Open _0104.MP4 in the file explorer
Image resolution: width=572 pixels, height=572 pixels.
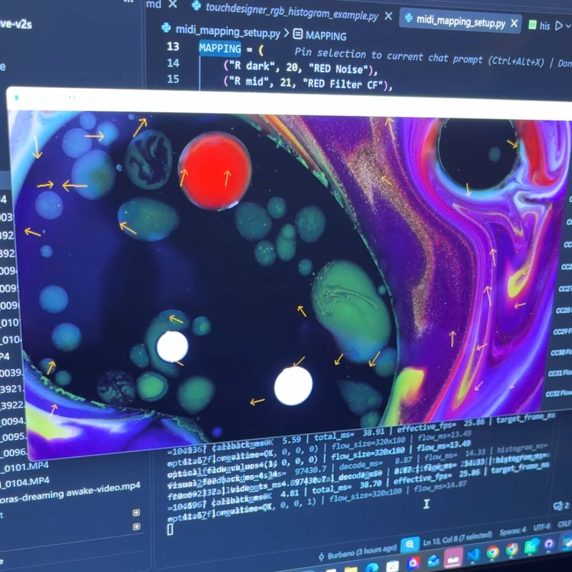[24, 483]
